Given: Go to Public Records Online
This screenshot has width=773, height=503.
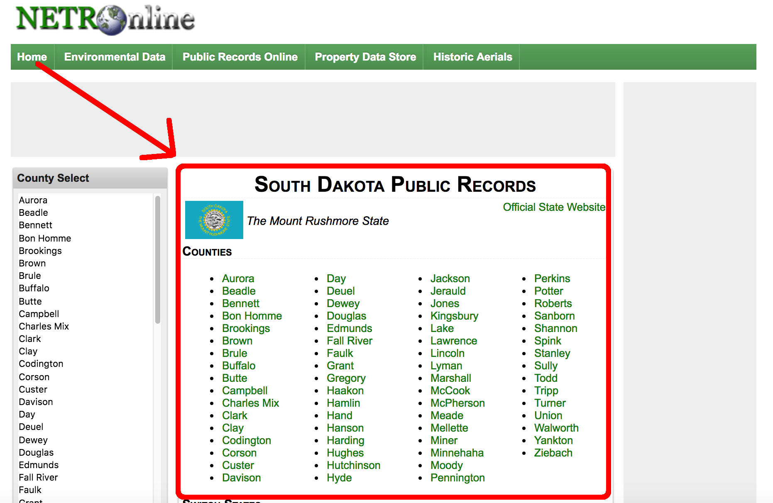Looking at the screenshot, I should [x=240, y=57].
